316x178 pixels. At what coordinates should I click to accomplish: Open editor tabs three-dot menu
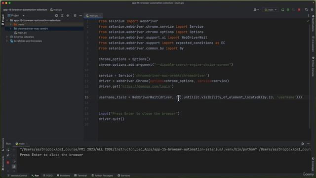(308, 15)
